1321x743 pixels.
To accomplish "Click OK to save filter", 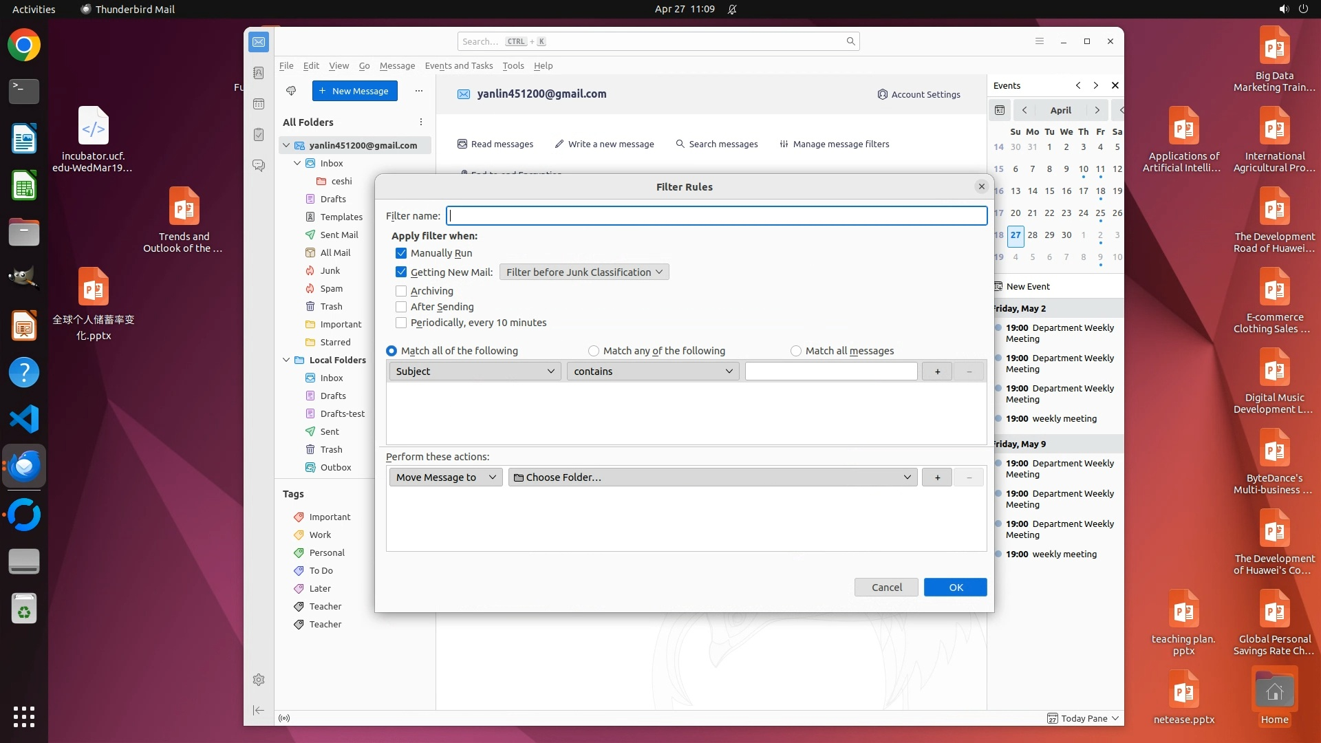I will pos(955,588).
